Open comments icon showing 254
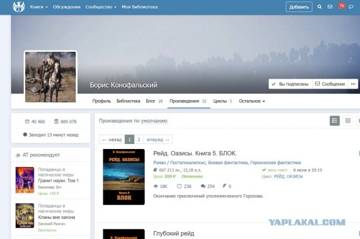The image size is (360, 239). 203,186
